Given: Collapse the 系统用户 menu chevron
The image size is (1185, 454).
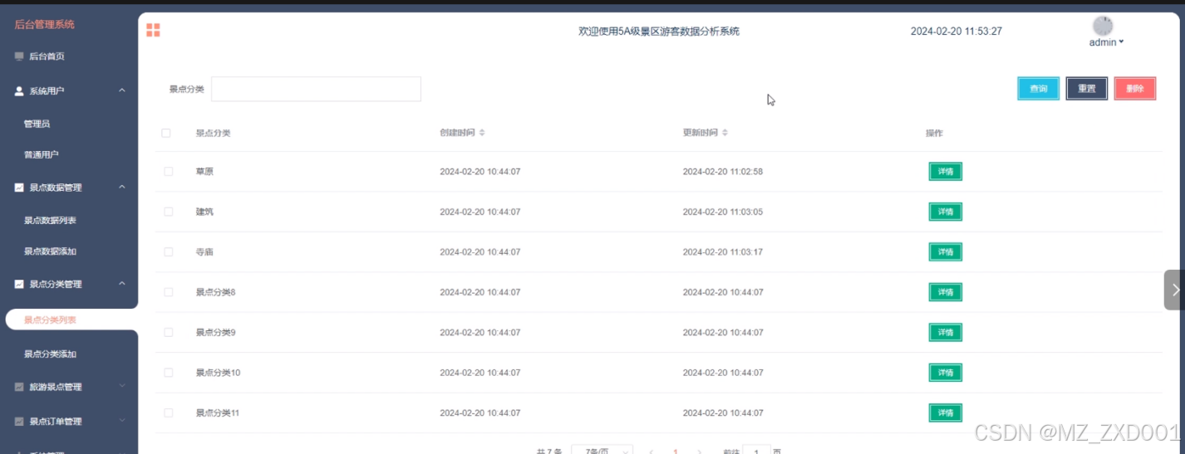Looking at the screenshot, I should coord(122,90).
